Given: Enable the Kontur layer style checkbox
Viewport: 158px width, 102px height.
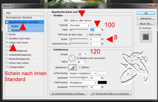Looking at the screenshot, I should [7, 34].
